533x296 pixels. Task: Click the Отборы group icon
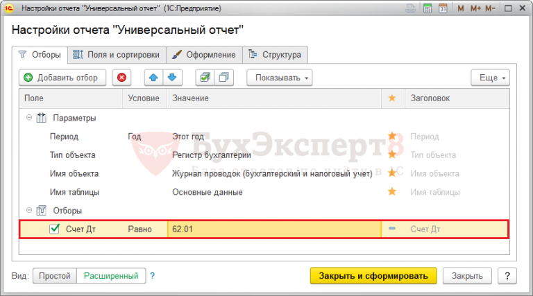pos(42,211)
